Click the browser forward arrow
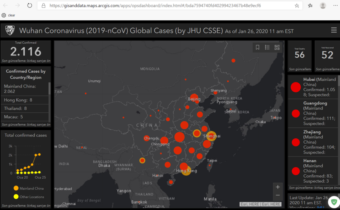Viewport: 340px width, 210px height. (17, 6)
